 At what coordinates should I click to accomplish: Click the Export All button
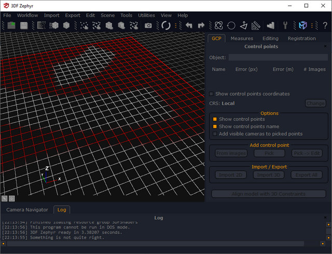307,175
